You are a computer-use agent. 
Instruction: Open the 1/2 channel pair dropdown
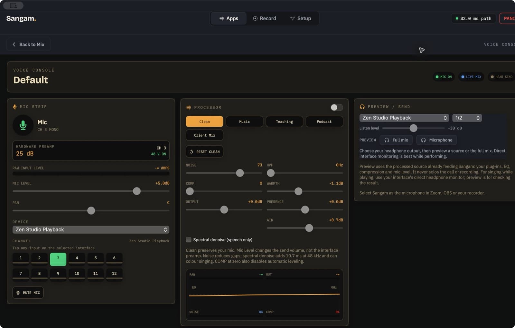click(x=467, y=118)
